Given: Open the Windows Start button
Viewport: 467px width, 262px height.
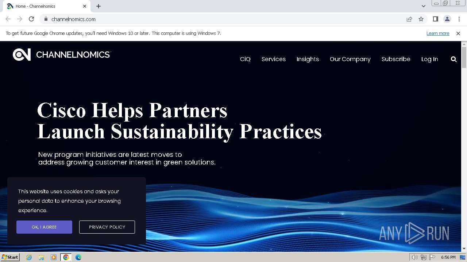Looking at the screenshot, I should tap(10, 257).
